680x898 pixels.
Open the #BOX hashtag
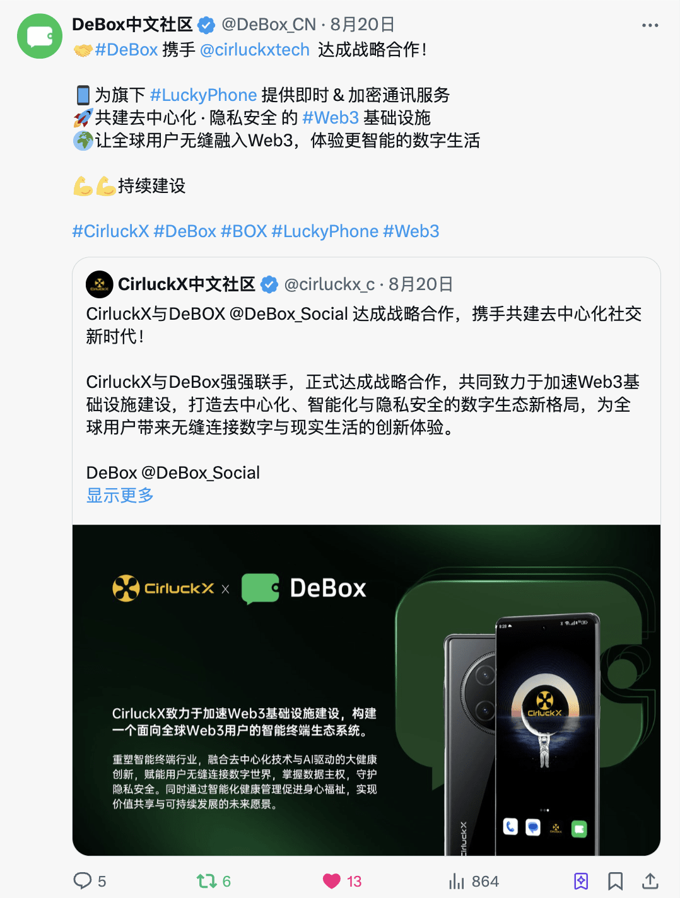tap(244, 231)
